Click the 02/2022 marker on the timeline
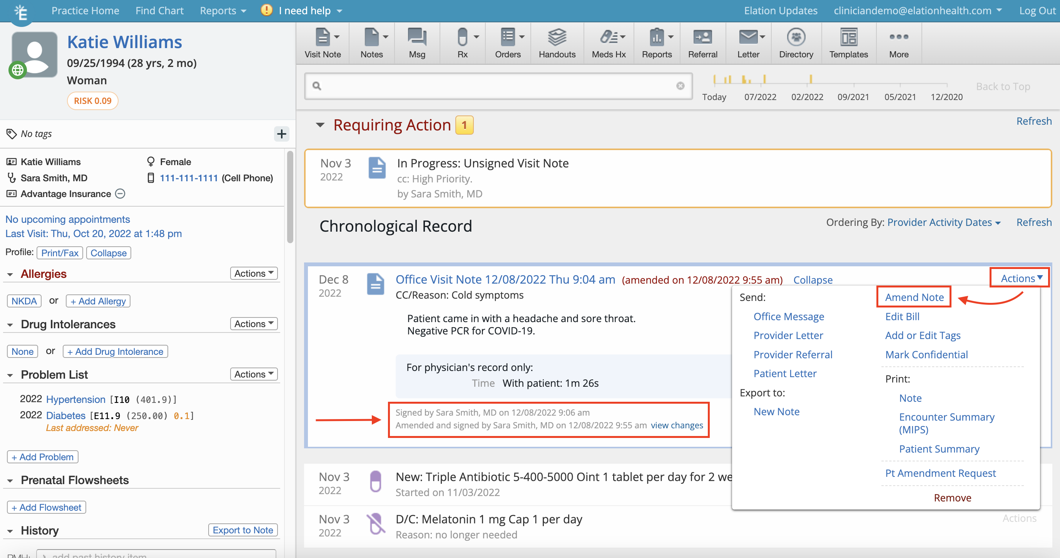This screenshot has width=1060, height=558. [807, 97]
